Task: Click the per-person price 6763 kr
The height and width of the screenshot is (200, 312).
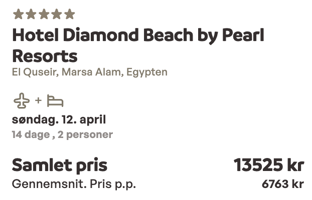Action: tap(282, 184)
